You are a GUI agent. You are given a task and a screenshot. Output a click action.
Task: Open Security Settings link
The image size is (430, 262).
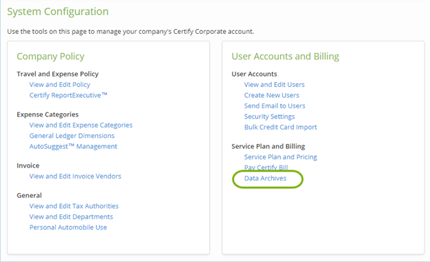(269, 117)
